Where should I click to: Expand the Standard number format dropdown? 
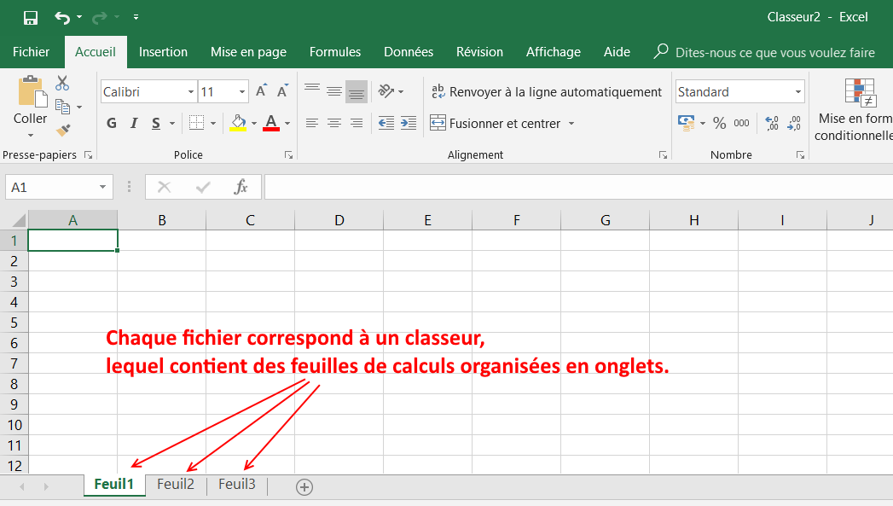click(797, 92)
